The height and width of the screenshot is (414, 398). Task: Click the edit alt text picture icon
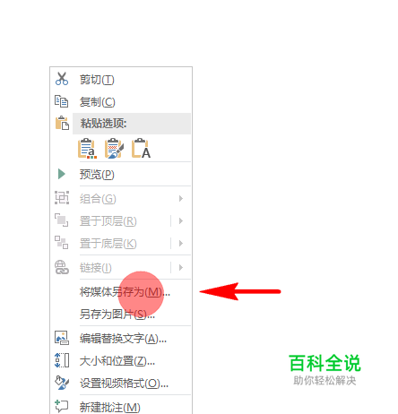[62, 338]
